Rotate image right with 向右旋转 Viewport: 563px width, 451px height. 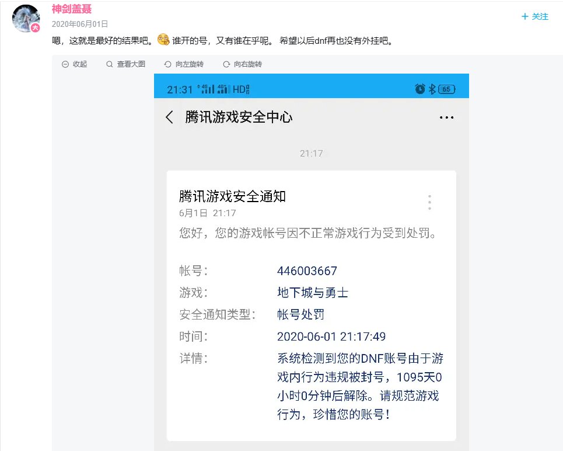(242, 64)
